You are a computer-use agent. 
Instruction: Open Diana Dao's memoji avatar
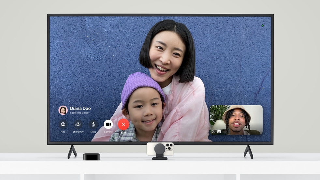coord(63,110)
